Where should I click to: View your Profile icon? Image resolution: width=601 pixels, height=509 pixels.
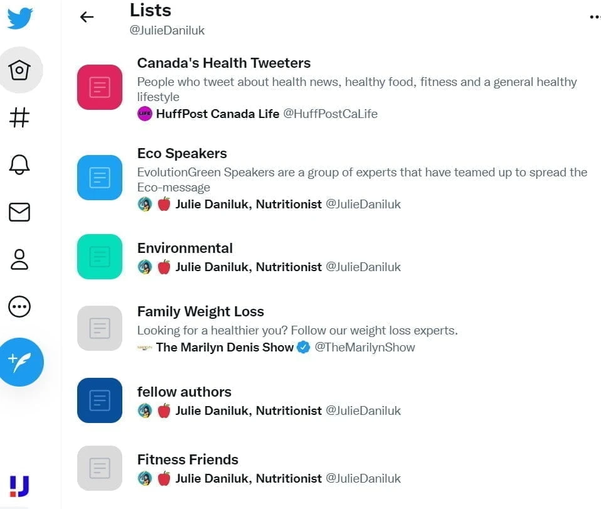(x=19, y=259)
